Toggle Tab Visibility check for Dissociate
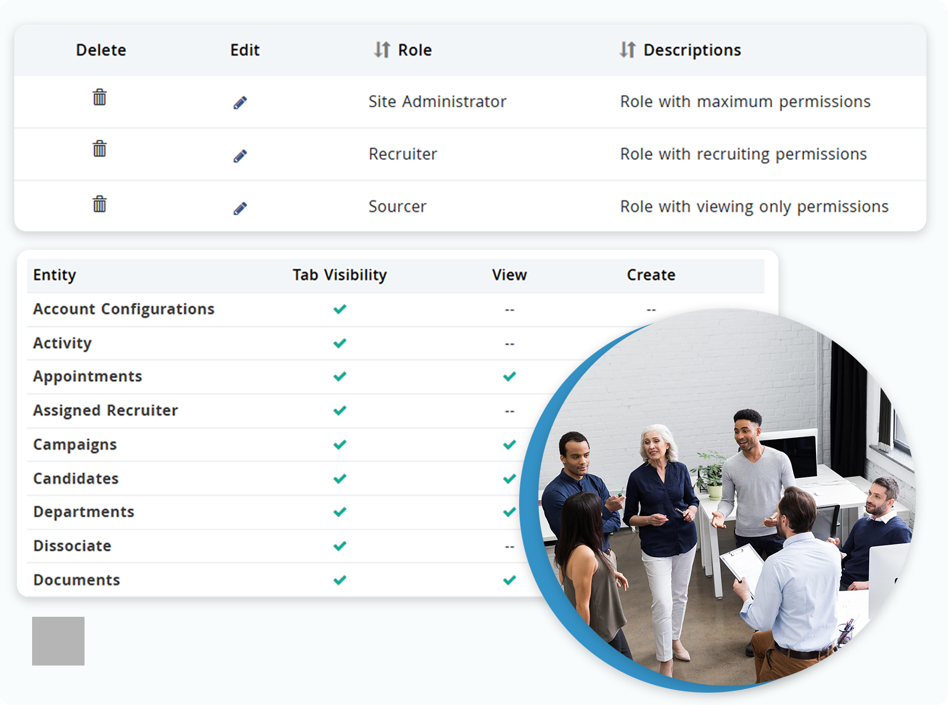Viewport: 948px width, 705px height. 340,546
